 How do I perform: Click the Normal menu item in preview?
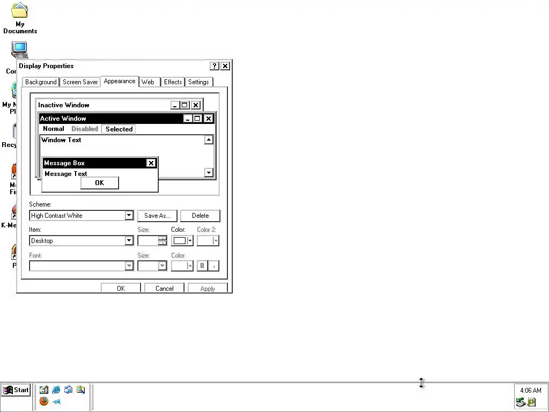tap(54, 129)
